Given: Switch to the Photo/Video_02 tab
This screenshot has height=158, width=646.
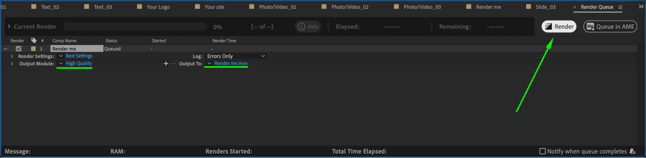Looking at the screenshot, I should [x=350, y=7].
